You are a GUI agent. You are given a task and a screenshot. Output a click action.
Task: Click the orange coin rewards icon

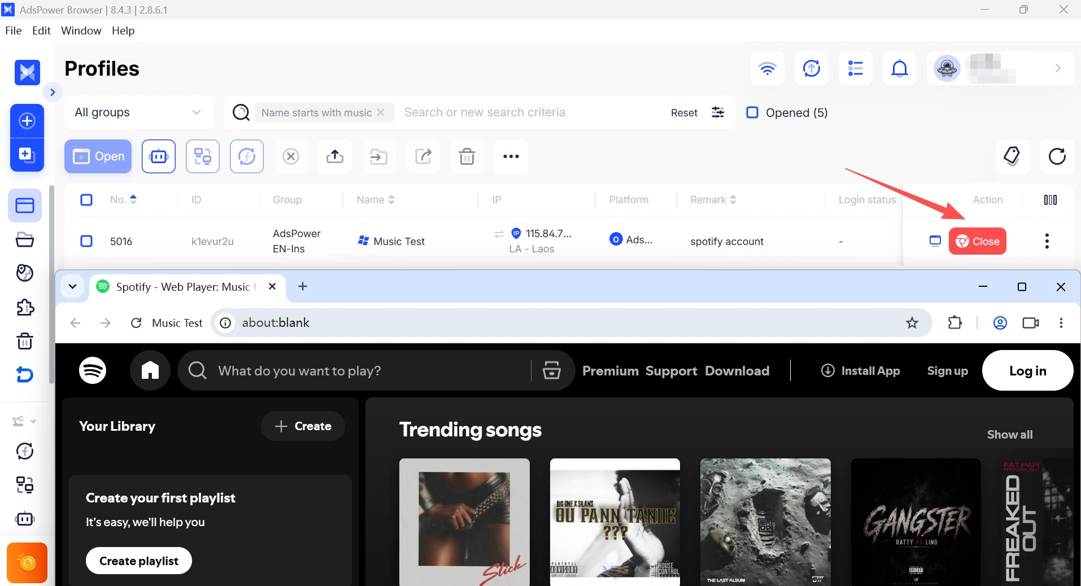(27, 563)
